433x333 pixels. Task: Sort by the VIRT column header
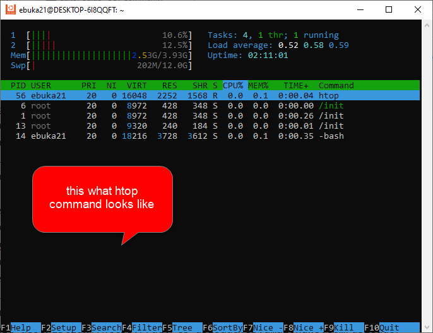pos(137,85)
